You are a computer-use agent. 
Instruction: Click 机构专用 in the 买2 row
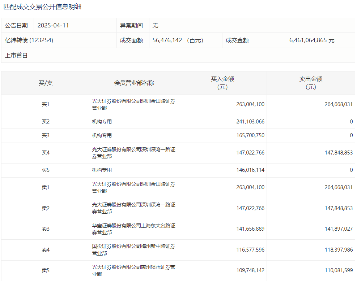pyautogui.click(x=102, y=122)
